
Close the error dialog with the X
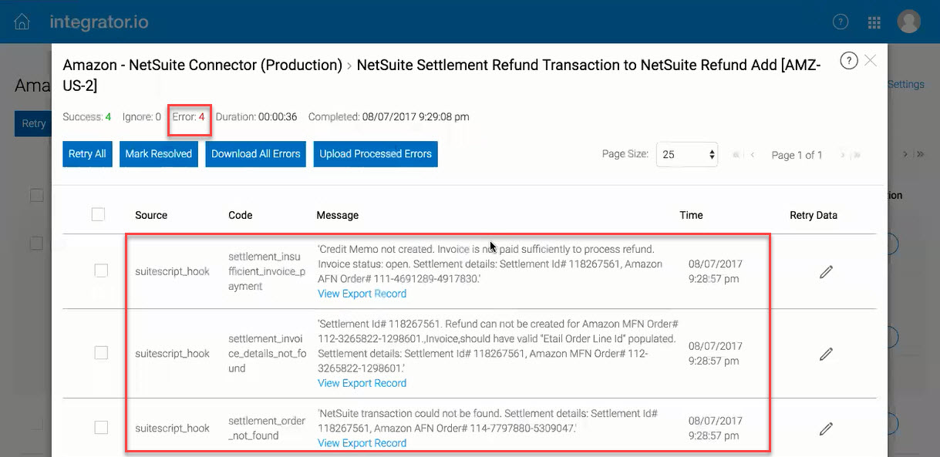[871, 60]
